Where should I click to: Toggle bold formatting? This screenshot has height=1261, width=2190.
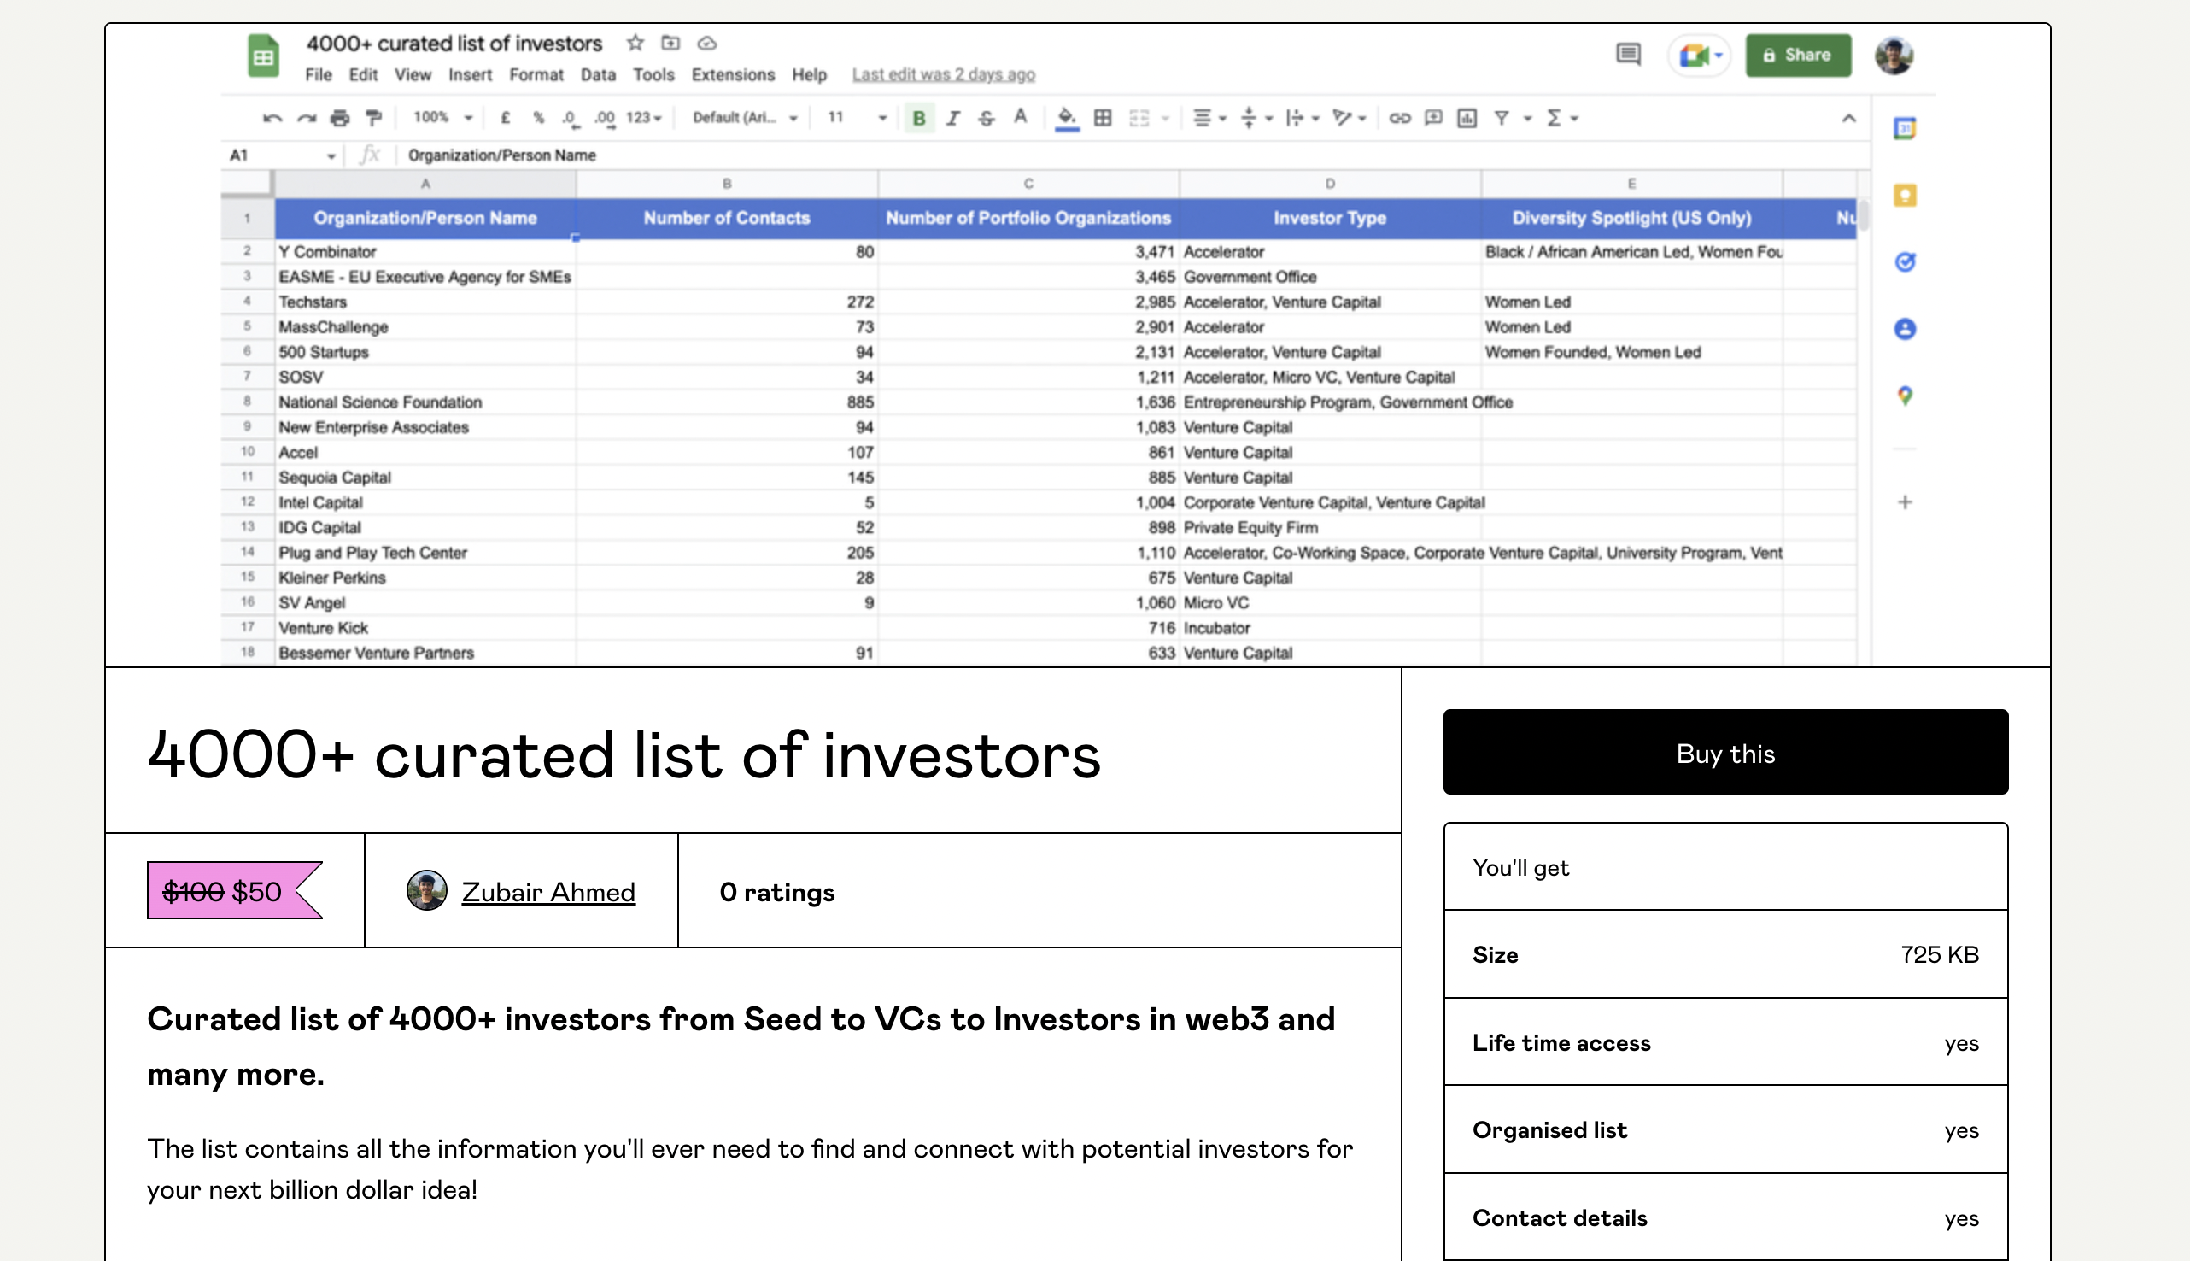919,118
